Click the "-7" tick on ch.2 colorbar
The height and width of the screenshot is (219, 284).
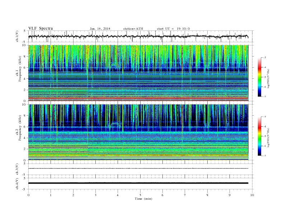click(x=265, y=156)
